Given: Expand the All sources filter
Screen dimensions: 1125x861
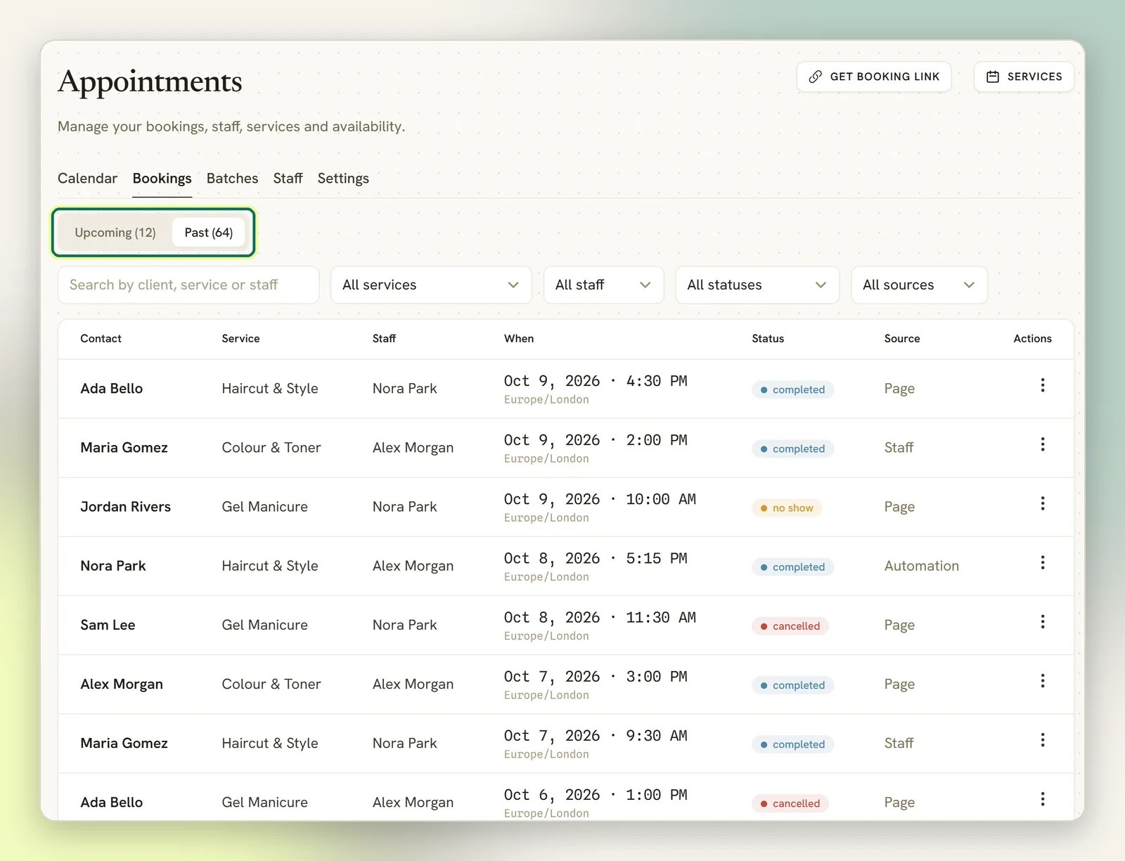Looking at the screenshot, I should pyautogui.click(x=919, y=285).
